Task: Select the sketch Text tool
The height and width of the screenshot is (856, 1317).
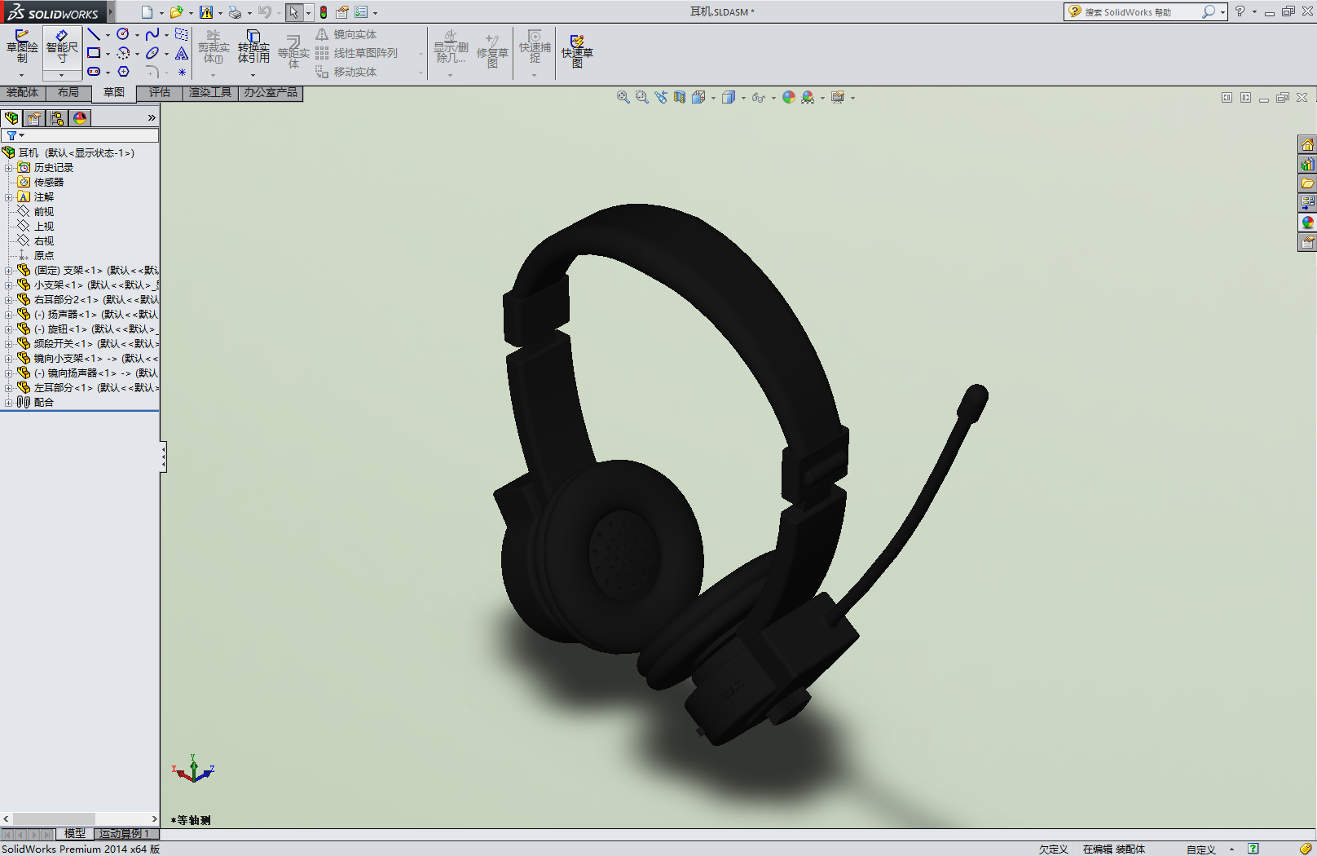Action: (x=182, y=53)
